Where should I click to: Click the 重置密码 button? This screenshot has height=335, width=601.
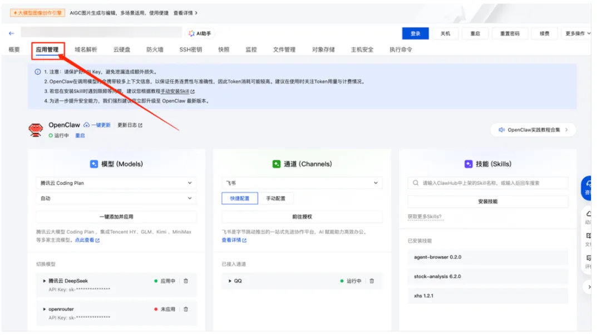tap(510, 33)
